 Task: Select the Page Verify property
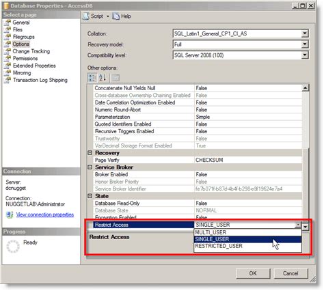point(198,160)
